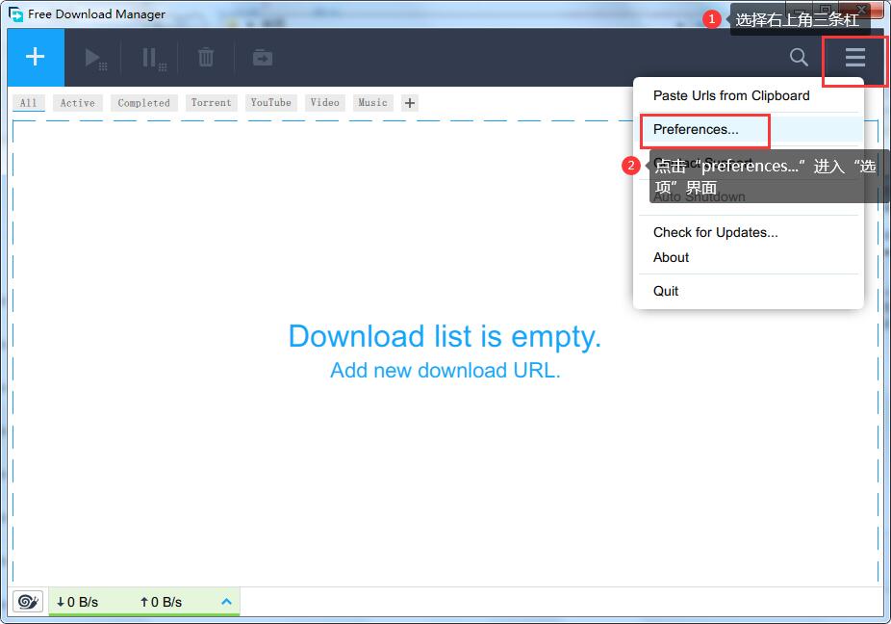The width and height of the screenshot is (891, 624).
Task: Toggle the hamburger main menu button
Action: pos(855,58)
